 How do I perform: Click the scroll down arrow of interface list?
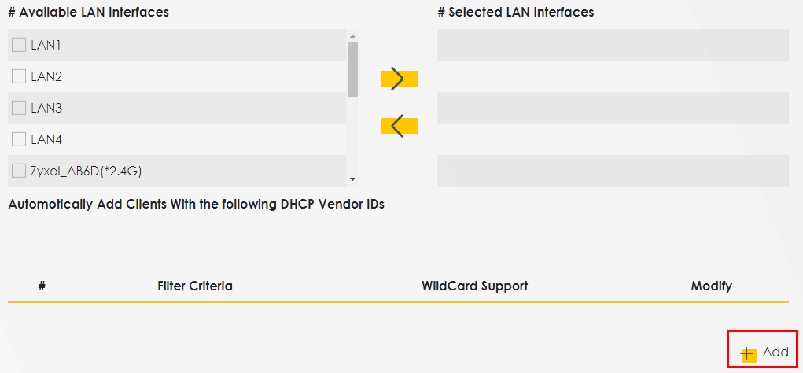tap(352, 179)
